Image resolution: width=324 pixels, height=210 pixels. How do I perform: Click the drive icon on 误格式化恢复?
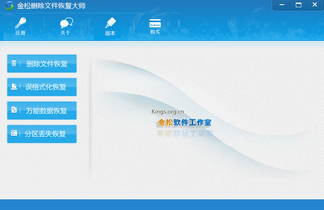click(x=14, y=87)
